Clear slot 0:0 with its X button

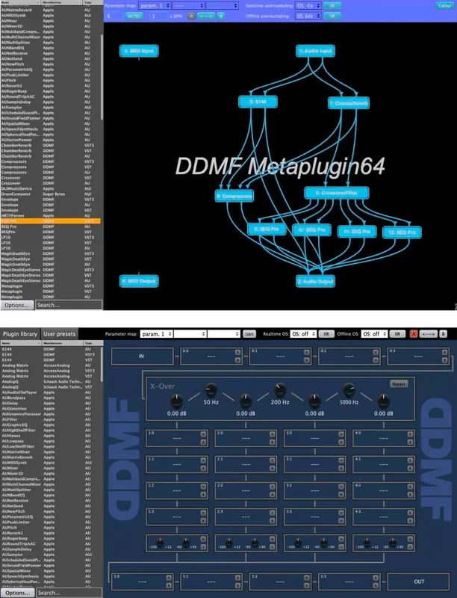pyautogui.click(x=237, y=352)
